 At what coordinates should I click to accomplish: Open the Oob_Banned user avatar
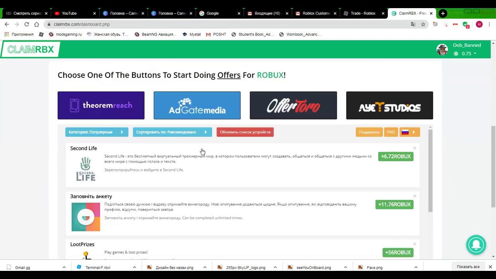pyautogui.click(x=442, y=50)
